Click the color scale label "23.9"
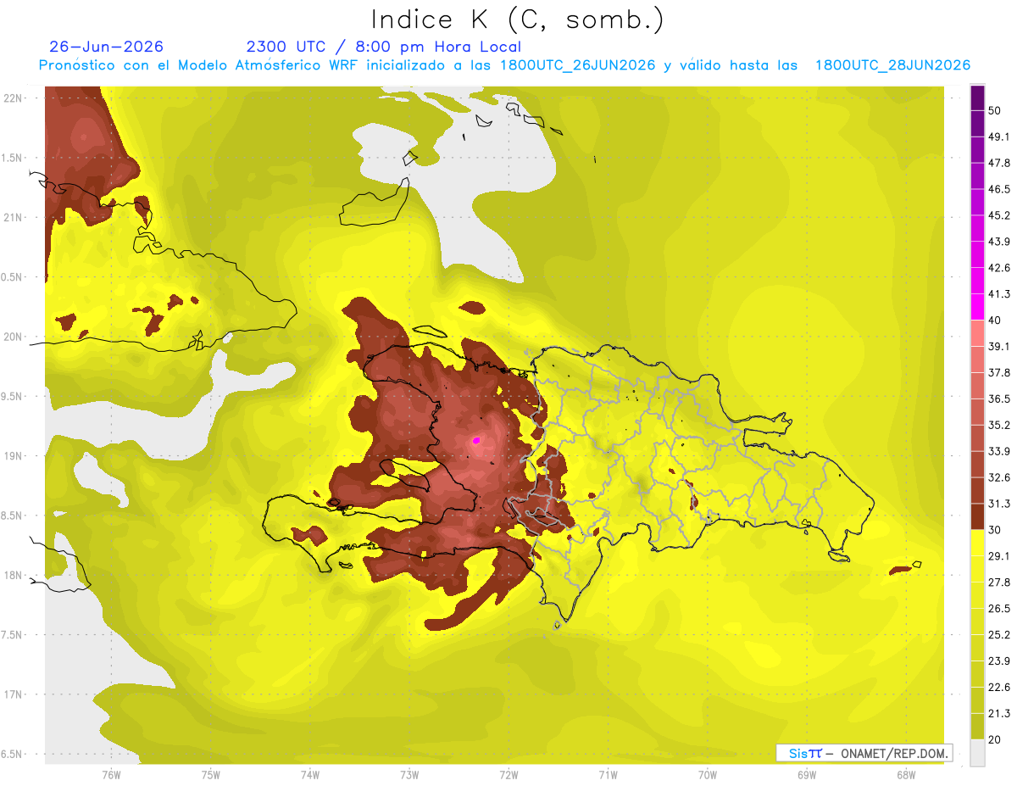Screen dimensions: 1017x786 tap(999, 661)
